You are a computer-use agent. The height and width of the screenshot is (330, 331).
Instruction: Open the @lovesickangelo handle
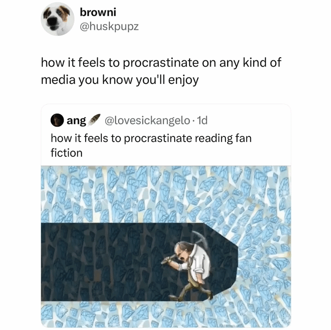(148, 120)
